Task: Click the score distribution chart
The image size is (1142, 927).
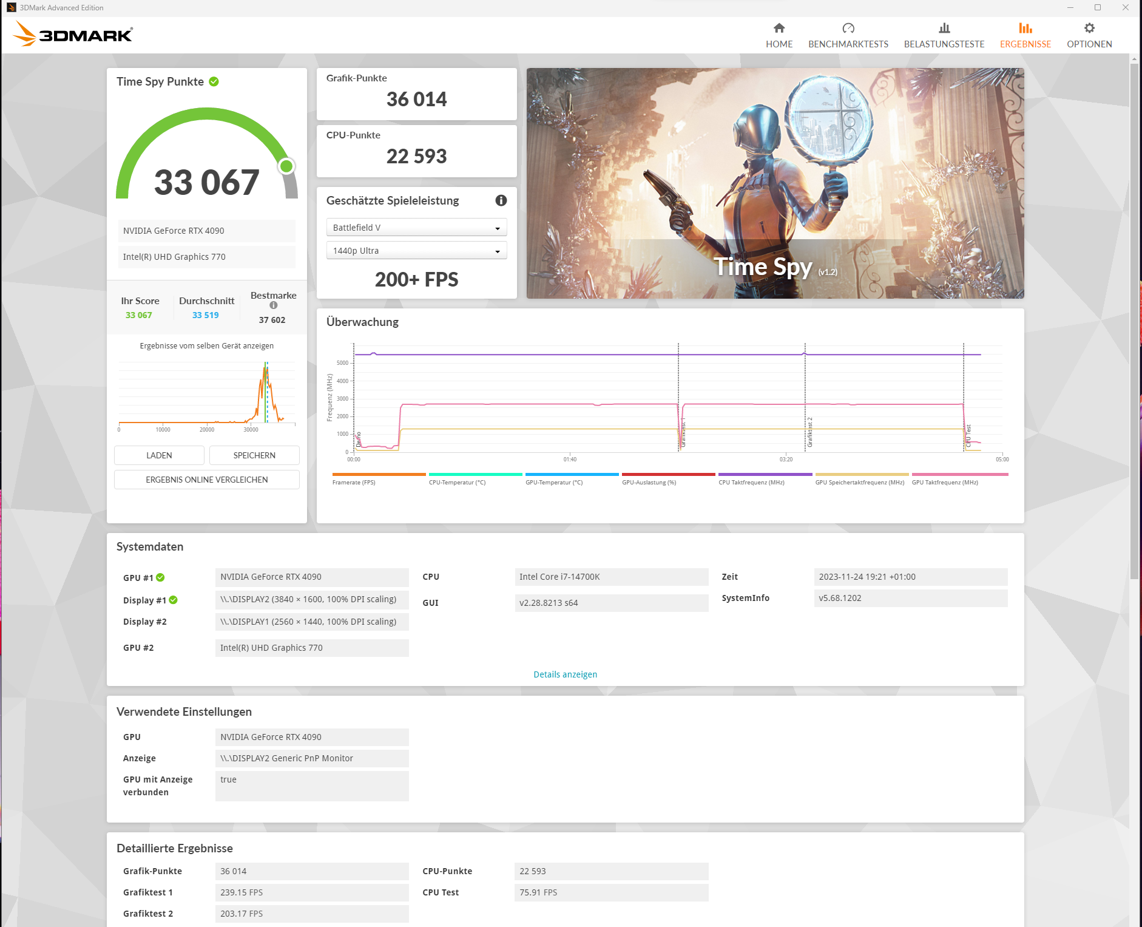Action: tap(207, 395)
